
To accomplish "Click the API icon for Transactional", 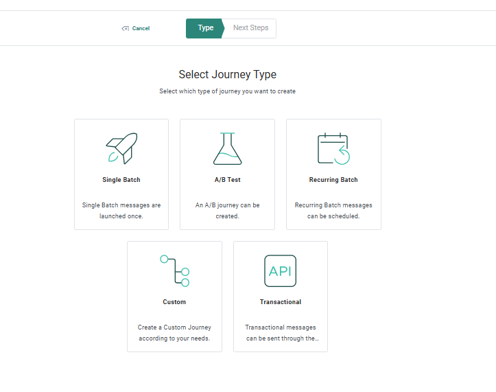I will tap(280, 270).
